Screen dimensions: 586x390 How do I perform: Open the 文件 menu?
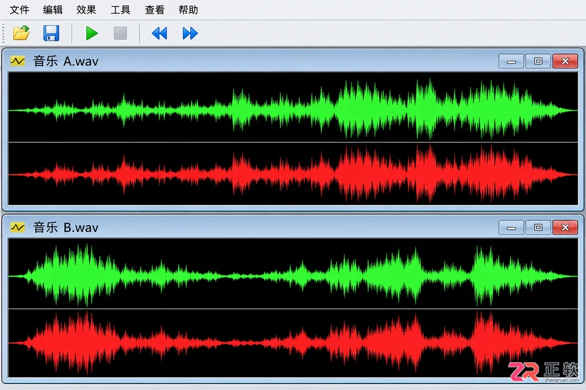coord(19,10)
